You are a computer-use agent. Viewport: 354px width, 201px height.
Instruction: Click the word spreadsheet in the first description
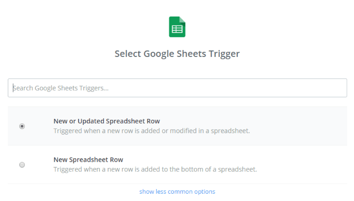click(x=230, y=131)
